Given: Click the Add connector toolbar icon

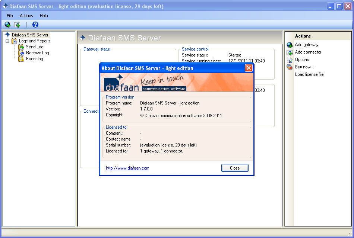Looking at the screenshot, I should coord(17,24).
